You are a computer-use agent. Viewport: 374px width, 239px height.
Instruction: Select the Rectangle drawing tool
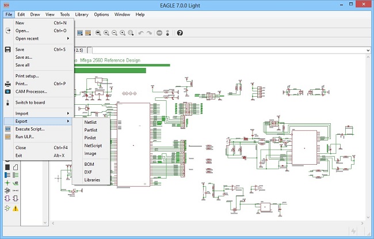click(x=7, y=167)
